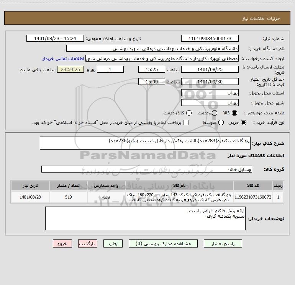Image resolution: width=295 pixels, height=285 pixels.
Task: Click the unit cell تخته
Action: click(106, 197)
